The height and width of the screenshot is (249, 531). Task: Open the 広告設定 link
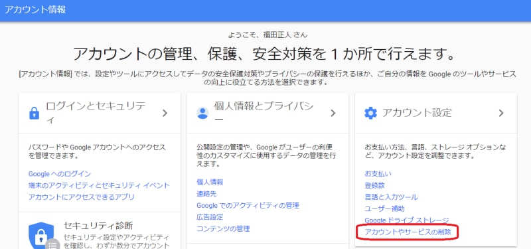tap(210, 217)
